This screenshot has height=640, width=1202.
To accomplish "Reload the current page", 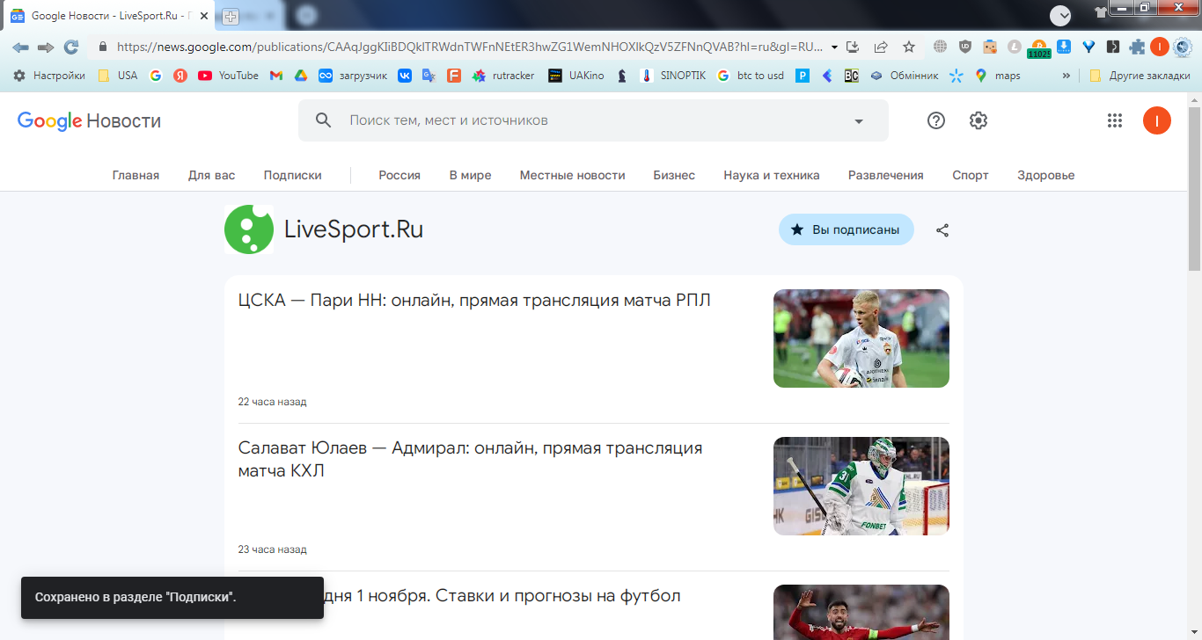I will point(71,47).
